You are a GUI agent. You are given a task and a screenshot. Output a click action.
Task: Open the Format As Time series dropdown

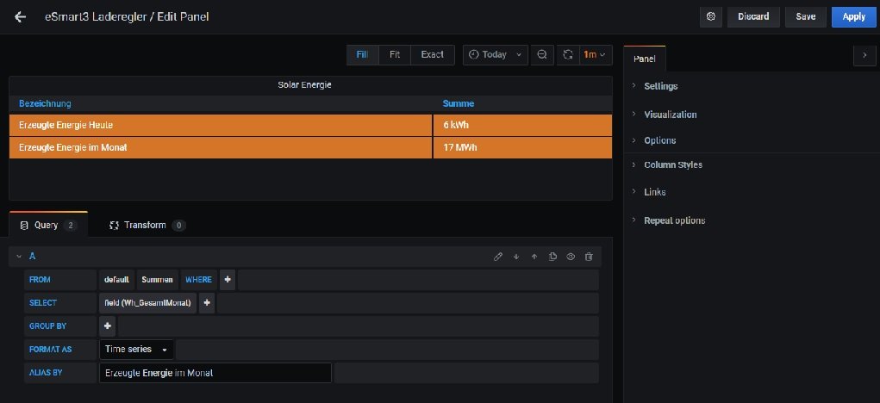136,349
